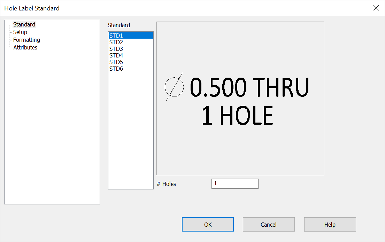
Task: Close the Hole Label Standard window
Action: (376, 8)
